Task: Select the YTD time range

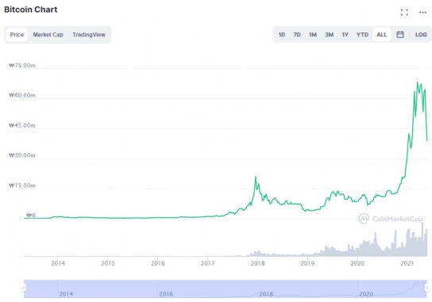Action: click(x=362, y=35)
